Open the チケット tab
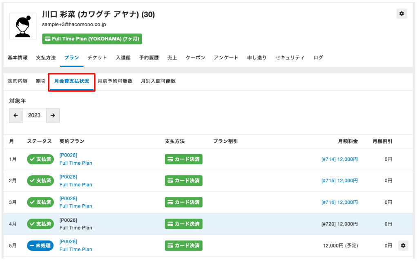 coord(97,58)
